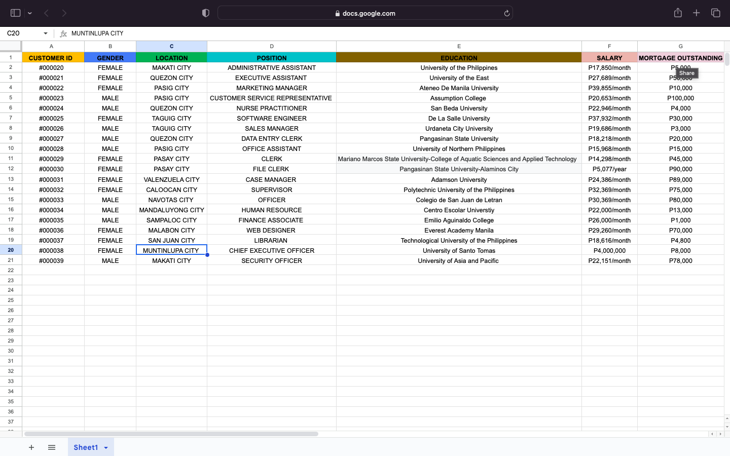This screenshot has width=730, height=456.
Task: Select row 1 header
Action: (x=11, y=57)
